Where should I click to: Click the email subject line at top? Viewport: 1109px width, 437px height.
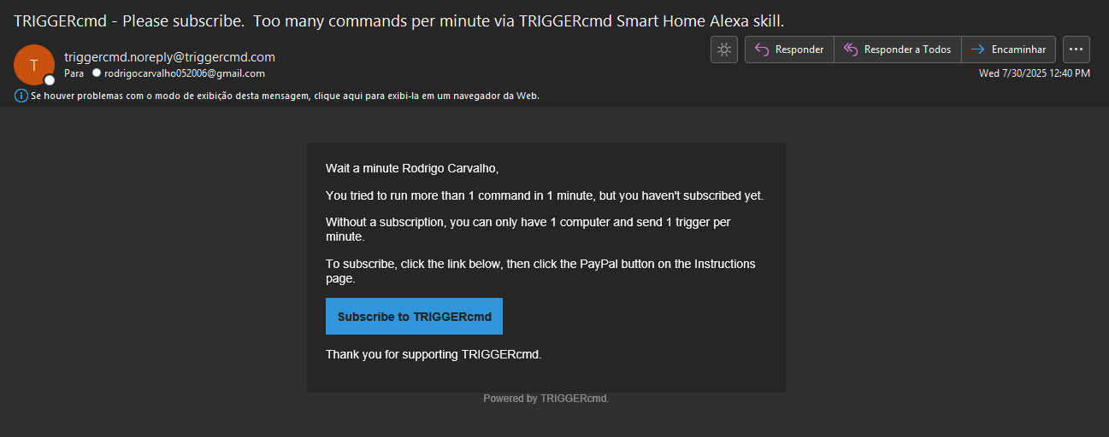pos(398,20)
